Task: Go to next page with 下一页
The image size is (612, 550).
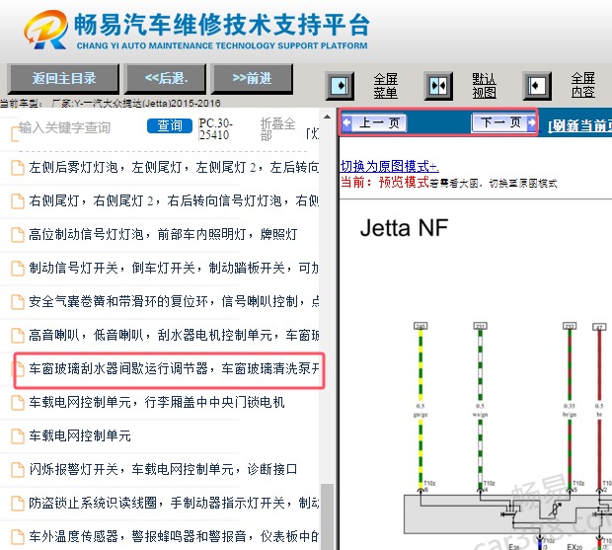Action: (503, 122)
